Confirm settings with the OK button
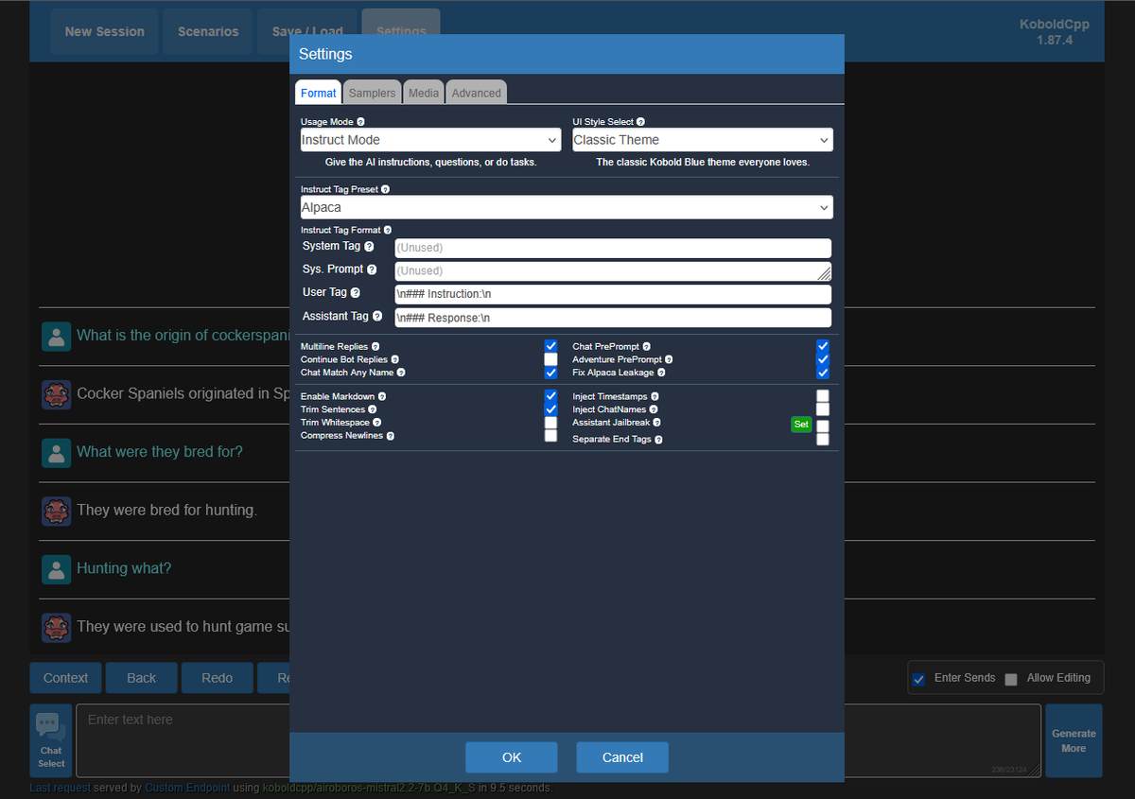The image size is (1135, 799). click(512, 757)
